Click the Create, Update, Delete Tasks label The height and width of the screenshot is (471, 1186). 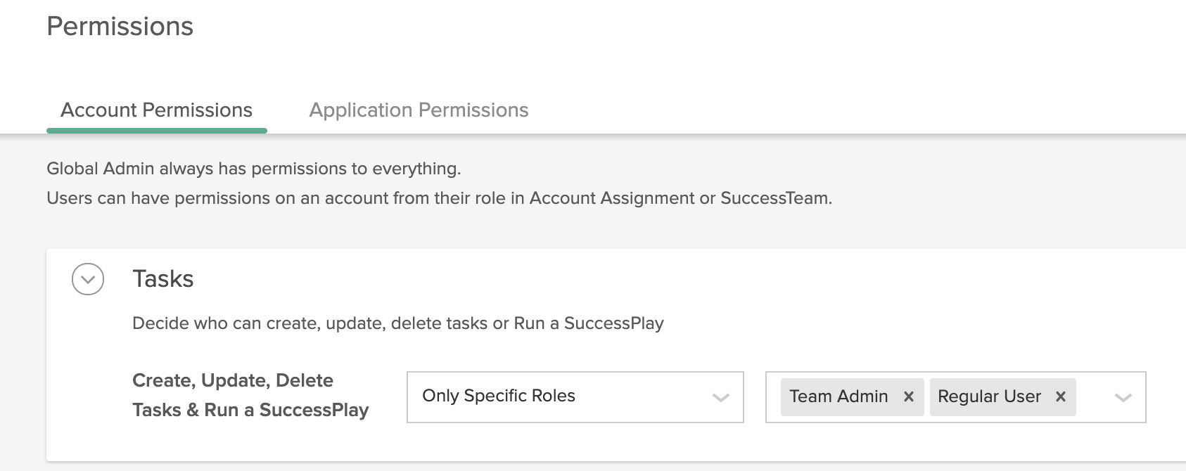[250, 395]
